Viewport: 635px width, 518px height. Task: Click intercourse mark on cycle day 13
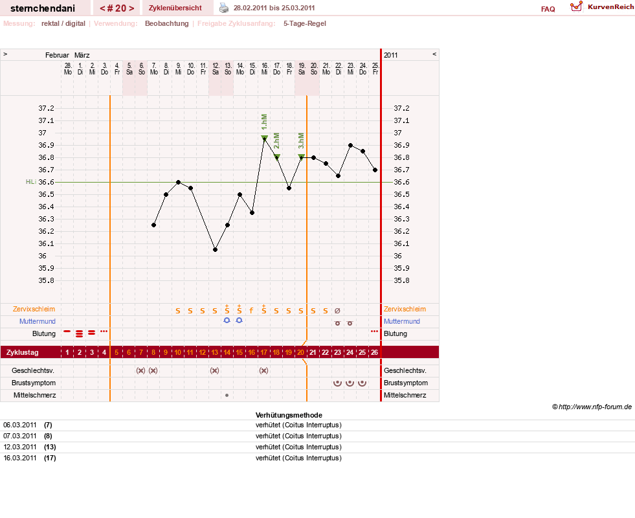pos(215,370)
